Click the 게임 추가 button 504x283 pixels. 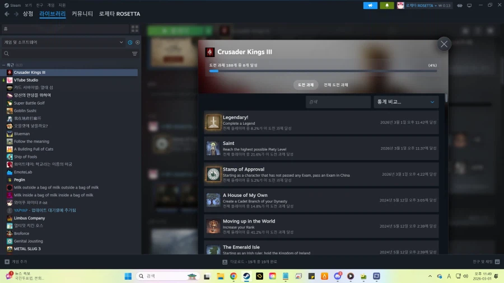tap(16, 262)
